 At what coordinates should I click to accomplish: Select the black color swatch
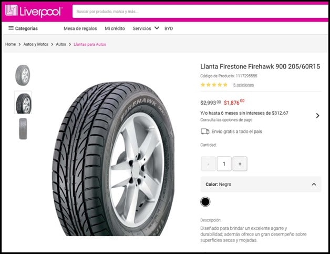(x=205, y=202)
